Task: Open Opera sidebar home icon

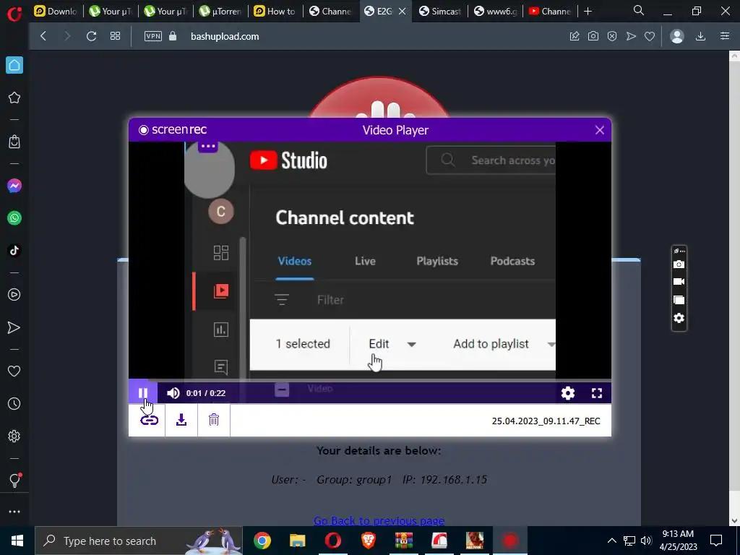Action: 14,65
